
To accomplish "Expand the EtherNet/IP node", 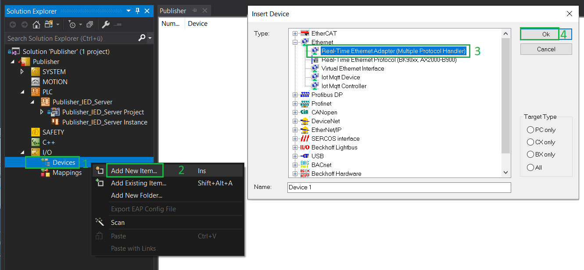I will point(295,130).
